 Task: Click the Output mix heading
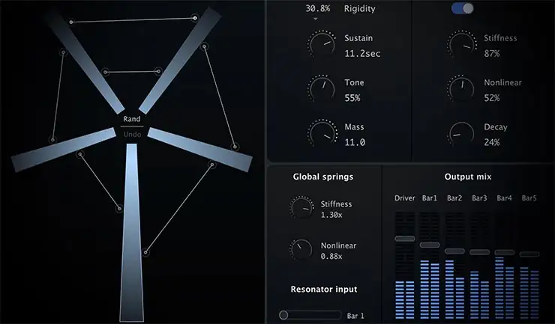pos(468,177)
